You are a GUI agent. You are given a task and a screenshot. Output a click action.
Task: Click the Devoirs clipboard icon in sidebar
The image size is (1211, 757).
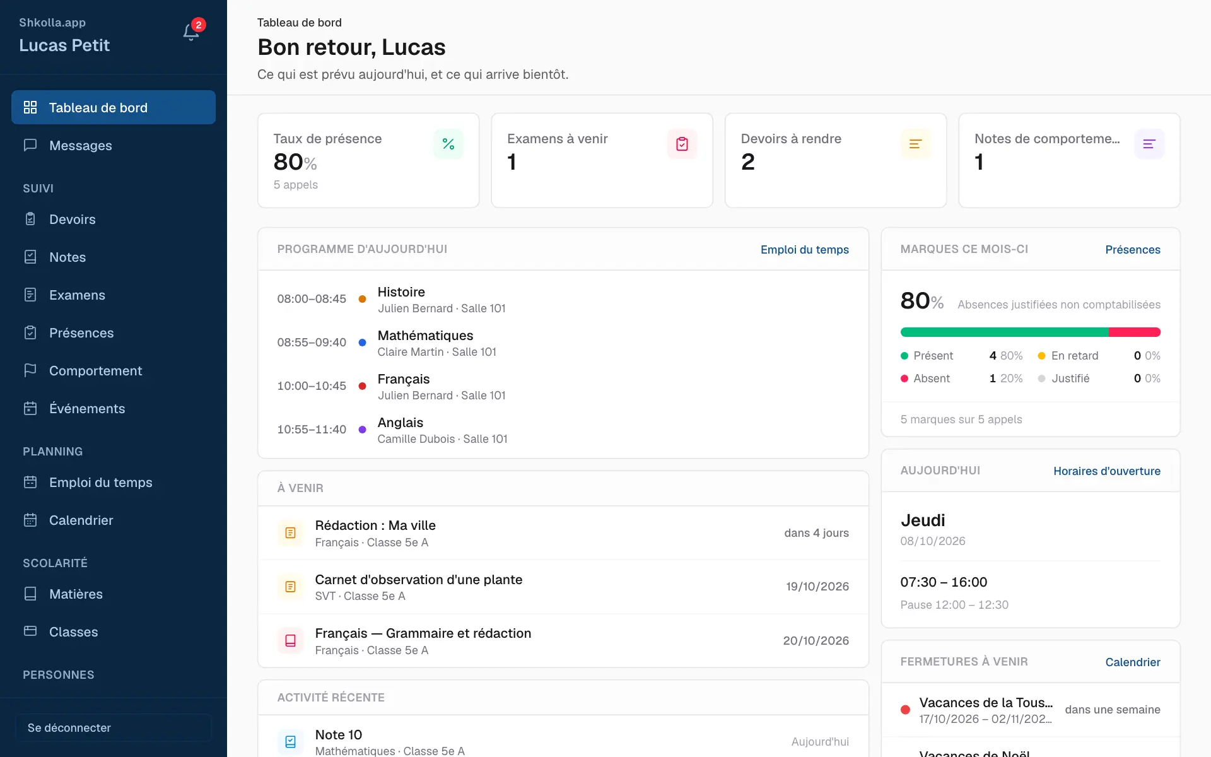click(30, 219)
